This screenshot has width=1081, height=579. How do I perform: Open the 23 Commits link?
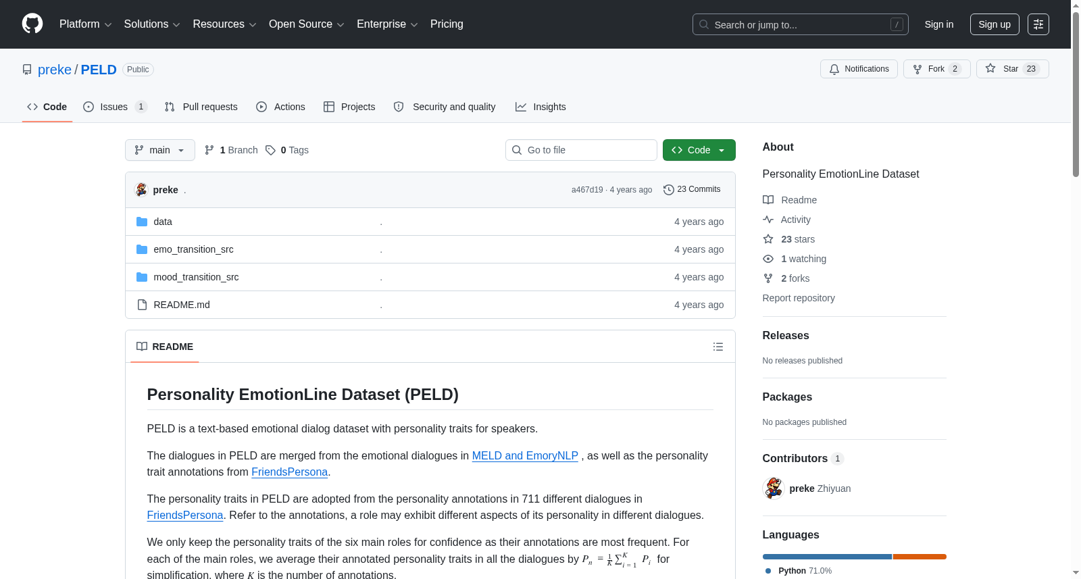click(x=692, y=190)
